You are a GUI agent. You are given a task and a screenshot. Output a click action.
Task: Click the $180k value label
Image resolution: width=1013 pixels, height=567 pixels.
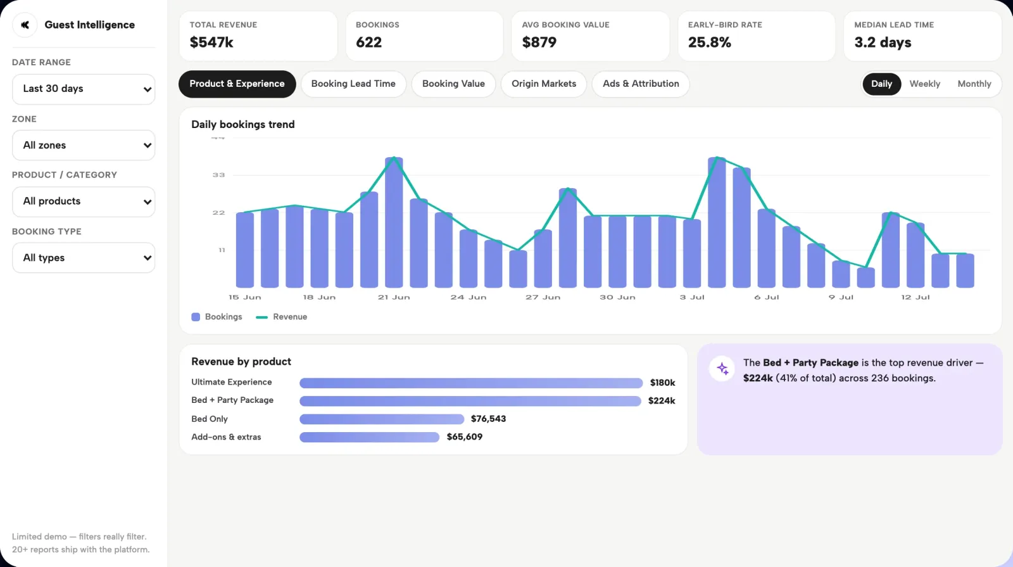point(663,383)
